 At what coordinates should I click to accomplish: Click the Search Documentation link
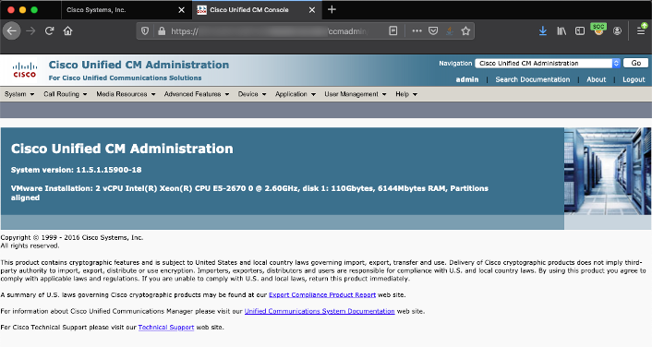pos(532,79)
